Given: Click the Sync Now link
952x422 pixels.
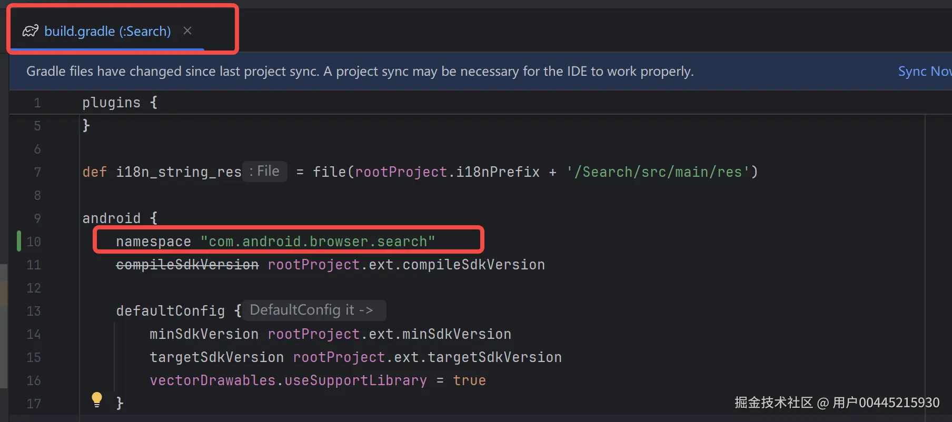Looking at the screenshot, I should coord(924,71).
